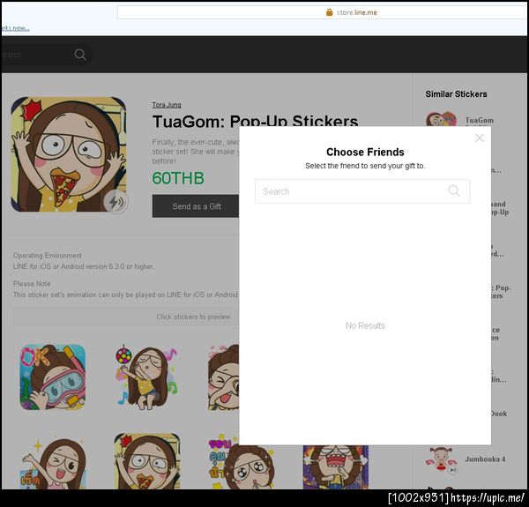The width and height of the screenshot is (529, 507).
Task: Click the 60THB price text
Action: (178, 178)
